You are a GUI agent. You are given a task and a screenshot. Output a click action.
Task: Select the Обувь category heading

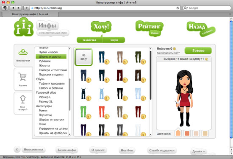point(40,79)
